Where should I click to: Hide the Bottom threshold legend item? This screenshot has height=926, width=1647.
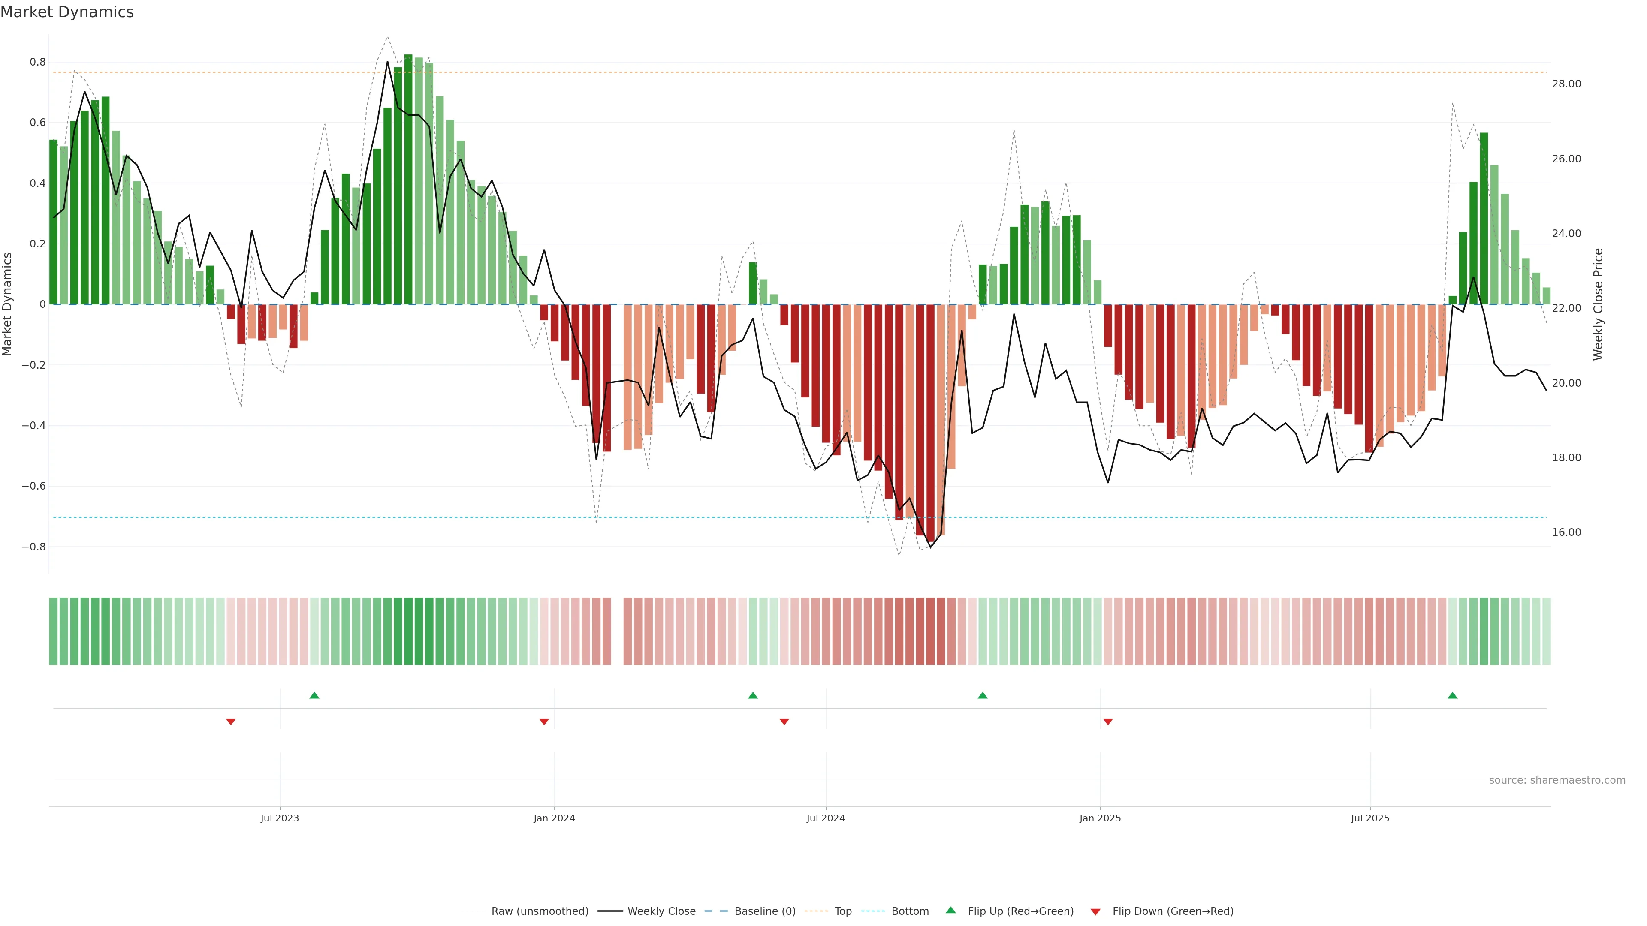(910, 911)
